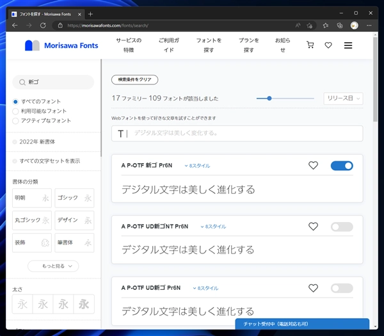
Task: Adjust the preview size slider handle
Action: tap(269, 99)
